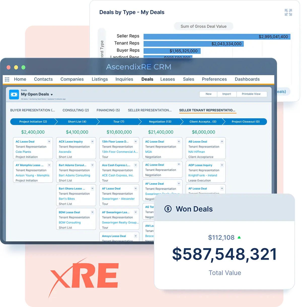
Task: Open the Preferences tab
Action: (x=214, y=79)
